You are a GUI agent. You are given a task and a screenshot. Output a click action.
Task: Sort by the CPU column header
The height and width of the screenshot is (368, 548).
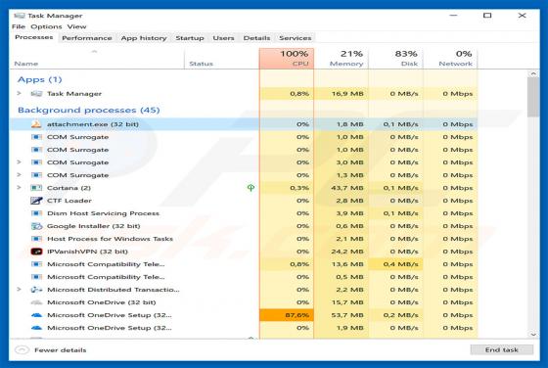(x=287, y=59)
